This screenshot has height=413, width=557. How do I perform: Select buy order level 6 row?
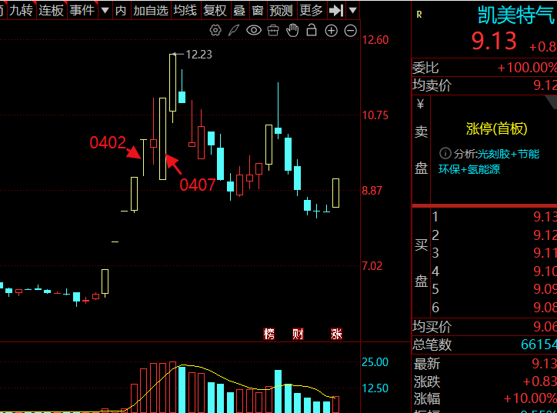point(494,307)
